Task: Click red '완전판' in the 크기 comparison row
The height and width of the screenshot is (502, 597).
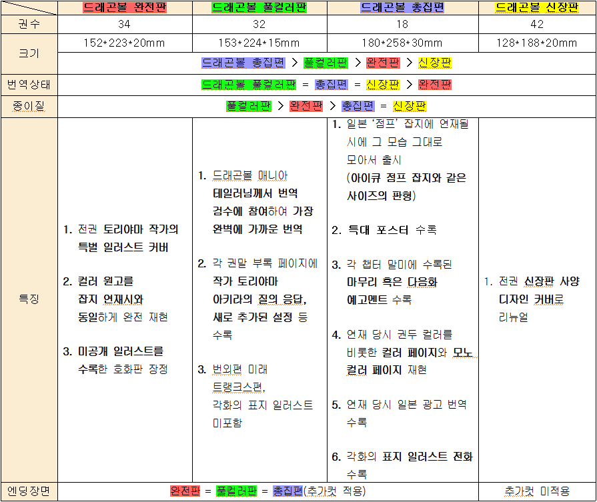Action: click(x=383, y=63)
